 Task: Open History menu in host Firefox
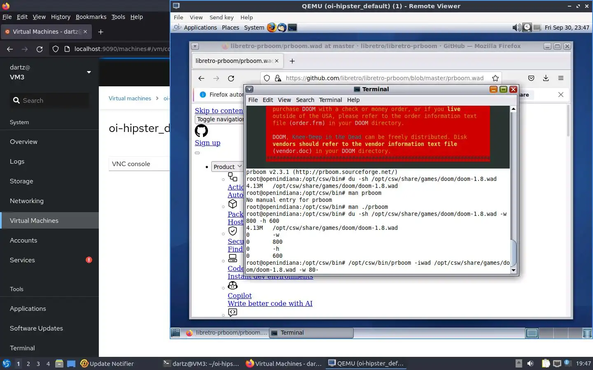pos(61,17)
